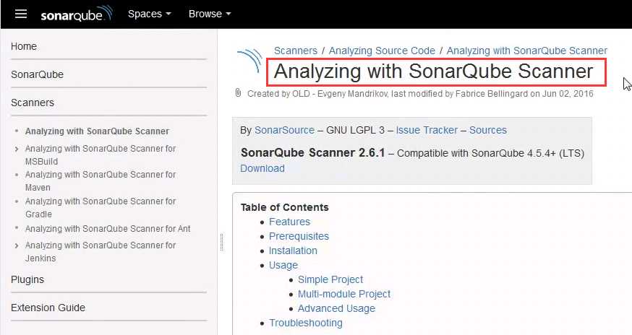Open Scanners section in sidebar
The height and width of the screenshot is (335, 632).
click(33, 103)
